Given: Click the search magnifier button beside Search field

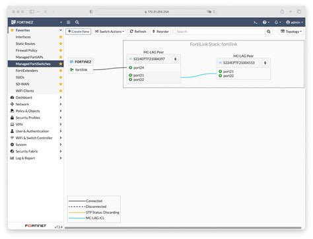Looking at the screenshot, I should pos(269,32).
